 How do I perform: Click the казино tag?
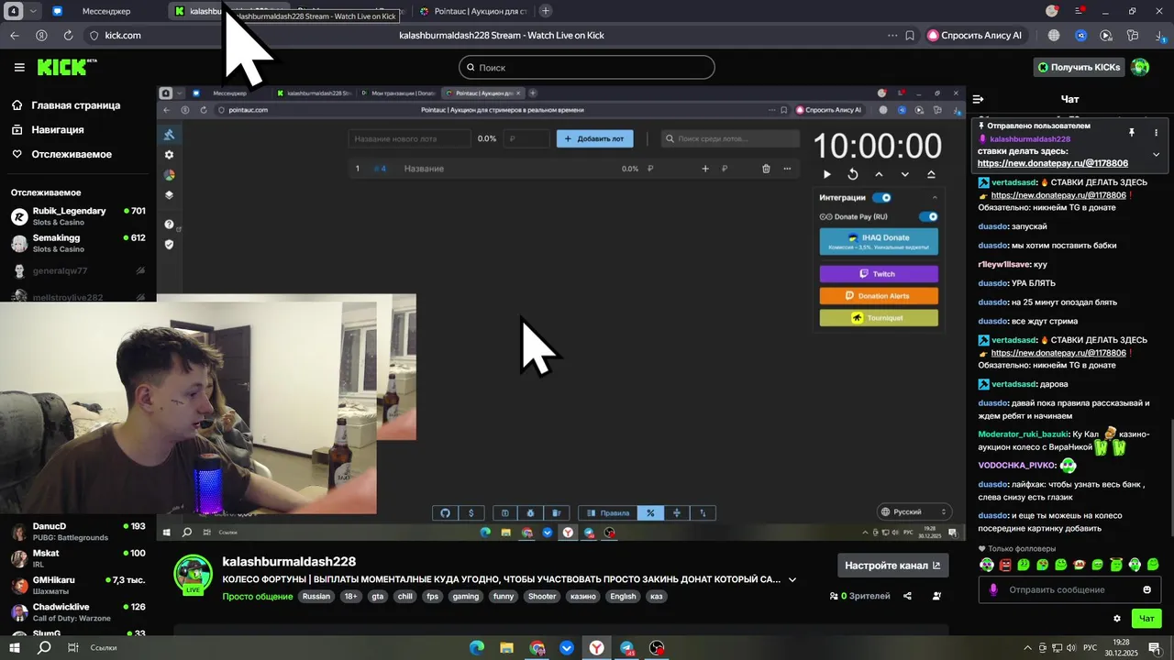(582, 597)
